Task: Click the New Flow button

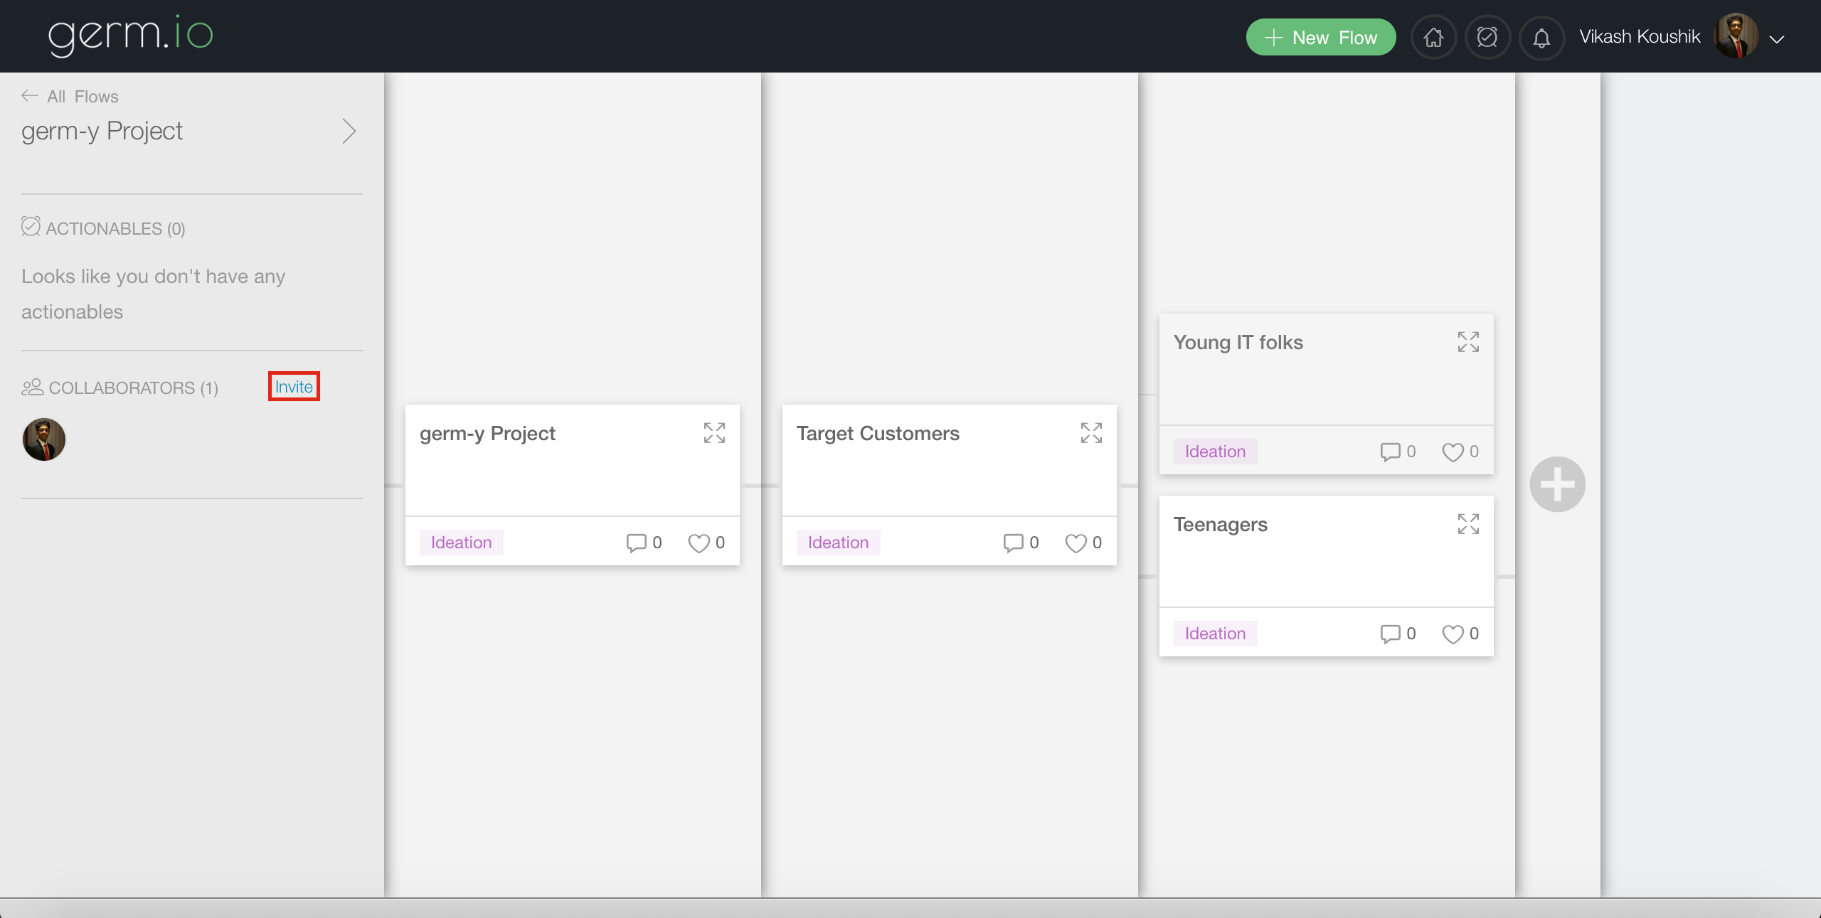Action: tap(1320, 37)
